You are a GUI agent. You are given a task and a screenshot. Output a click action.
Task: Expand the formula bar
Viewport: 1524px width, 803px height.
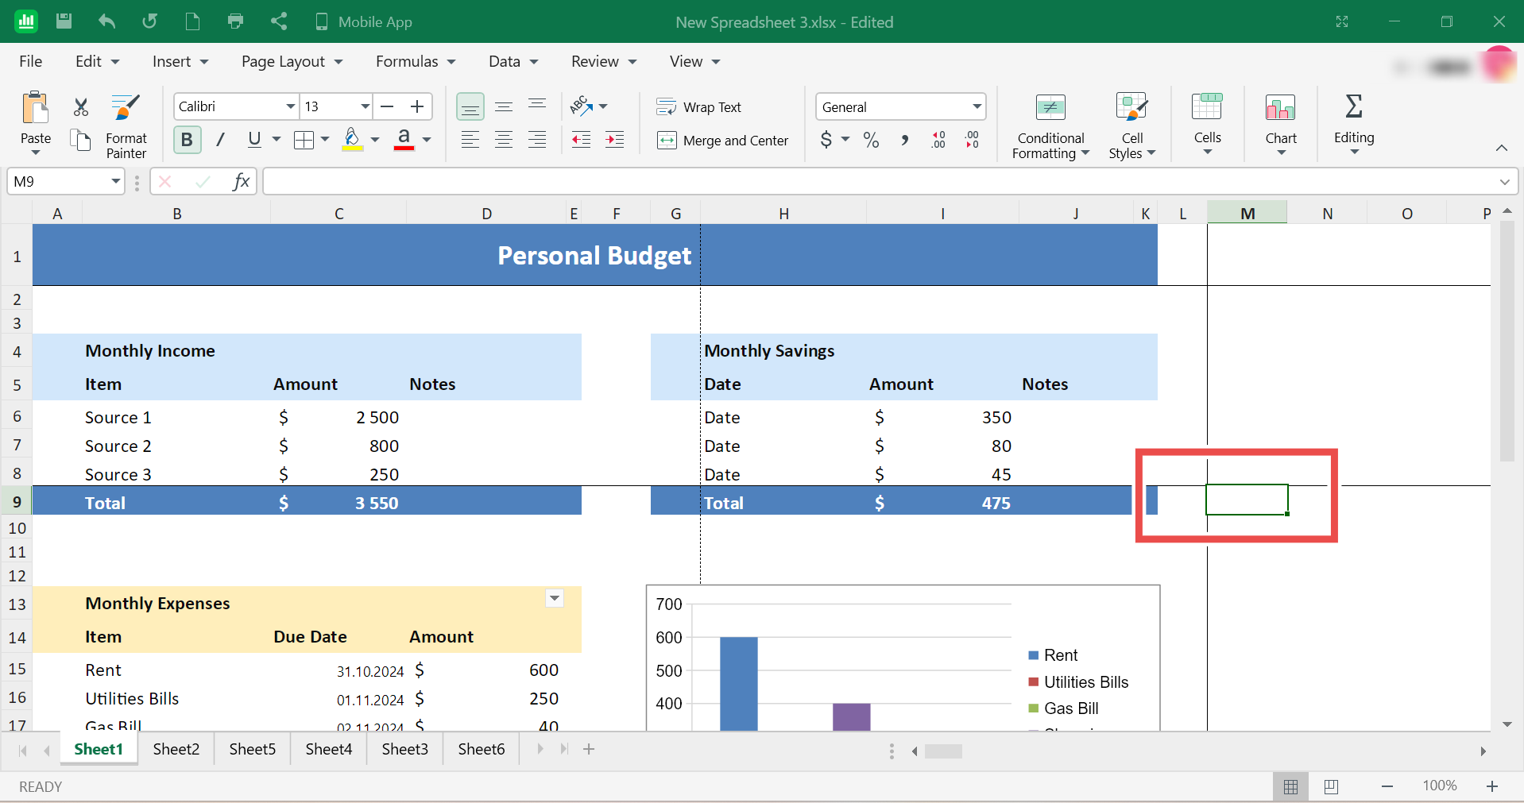1504,182
